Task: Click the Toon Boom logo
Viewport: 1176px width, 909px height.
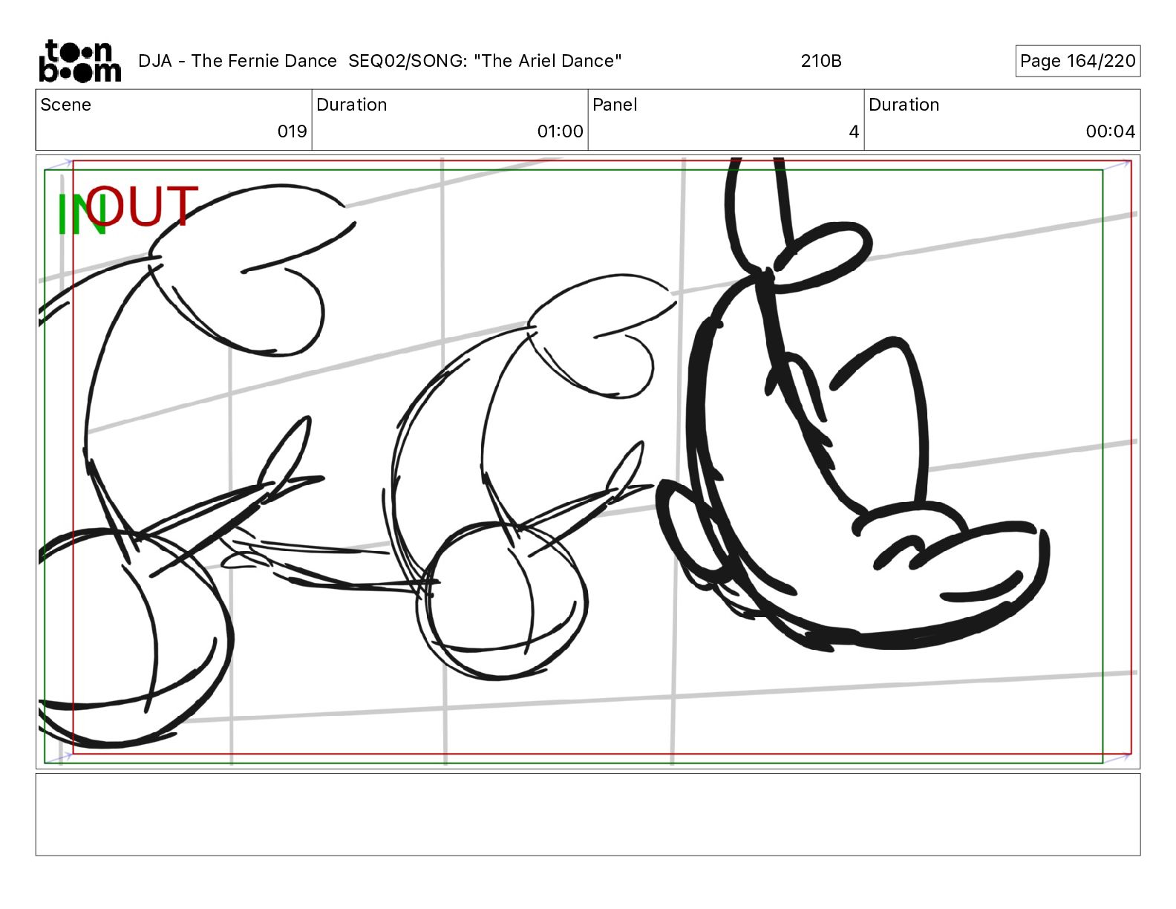Action: click(x=79, y=61)
